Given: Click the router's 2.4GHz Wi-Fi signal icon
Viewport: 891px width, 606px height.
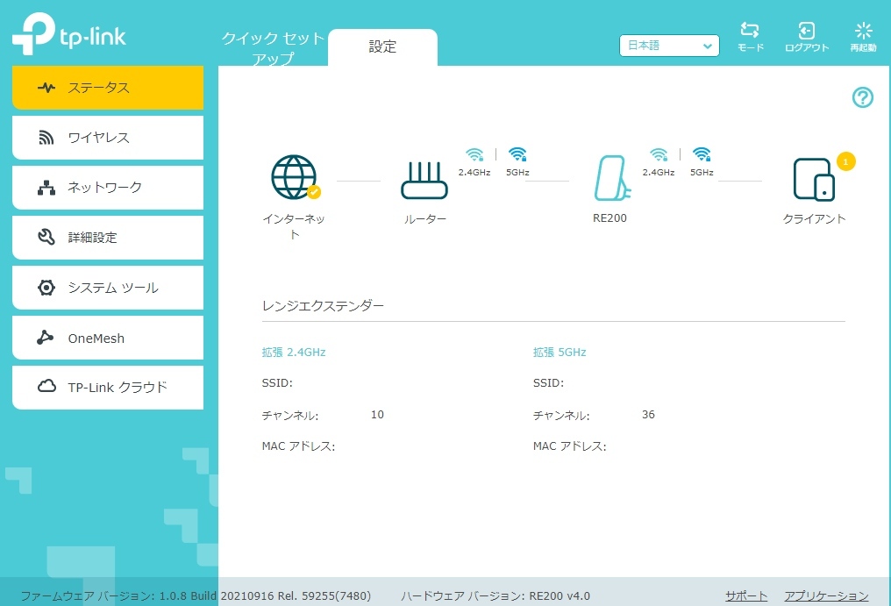Looking at the screenshot, I should coord(474,155).
